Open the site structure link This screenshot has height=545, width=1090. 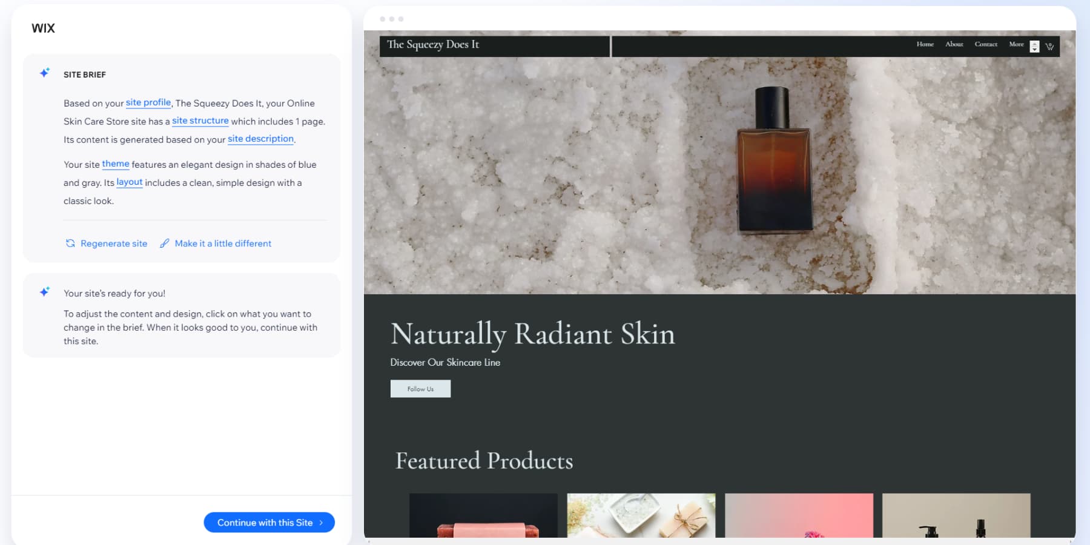(x=200, y=121)
